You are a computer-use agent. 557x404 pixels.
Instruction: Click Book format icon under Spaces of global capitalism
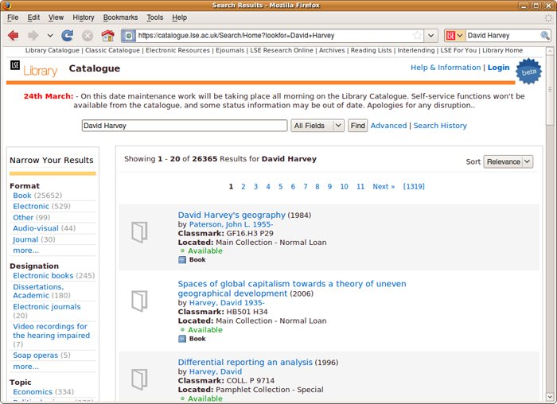click(x=182, y=339)
